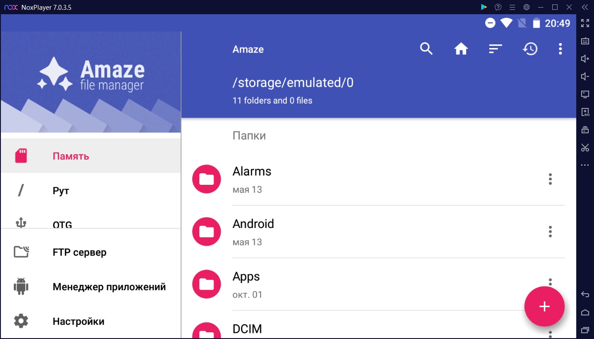This screenshot has width=594, height=339.
Task: Click the Amaze file manager logo banner
Action: [x=91, y=82]
